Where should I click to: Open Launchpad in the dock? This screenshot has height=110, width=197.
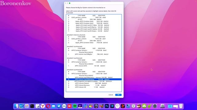coord(27,106)
